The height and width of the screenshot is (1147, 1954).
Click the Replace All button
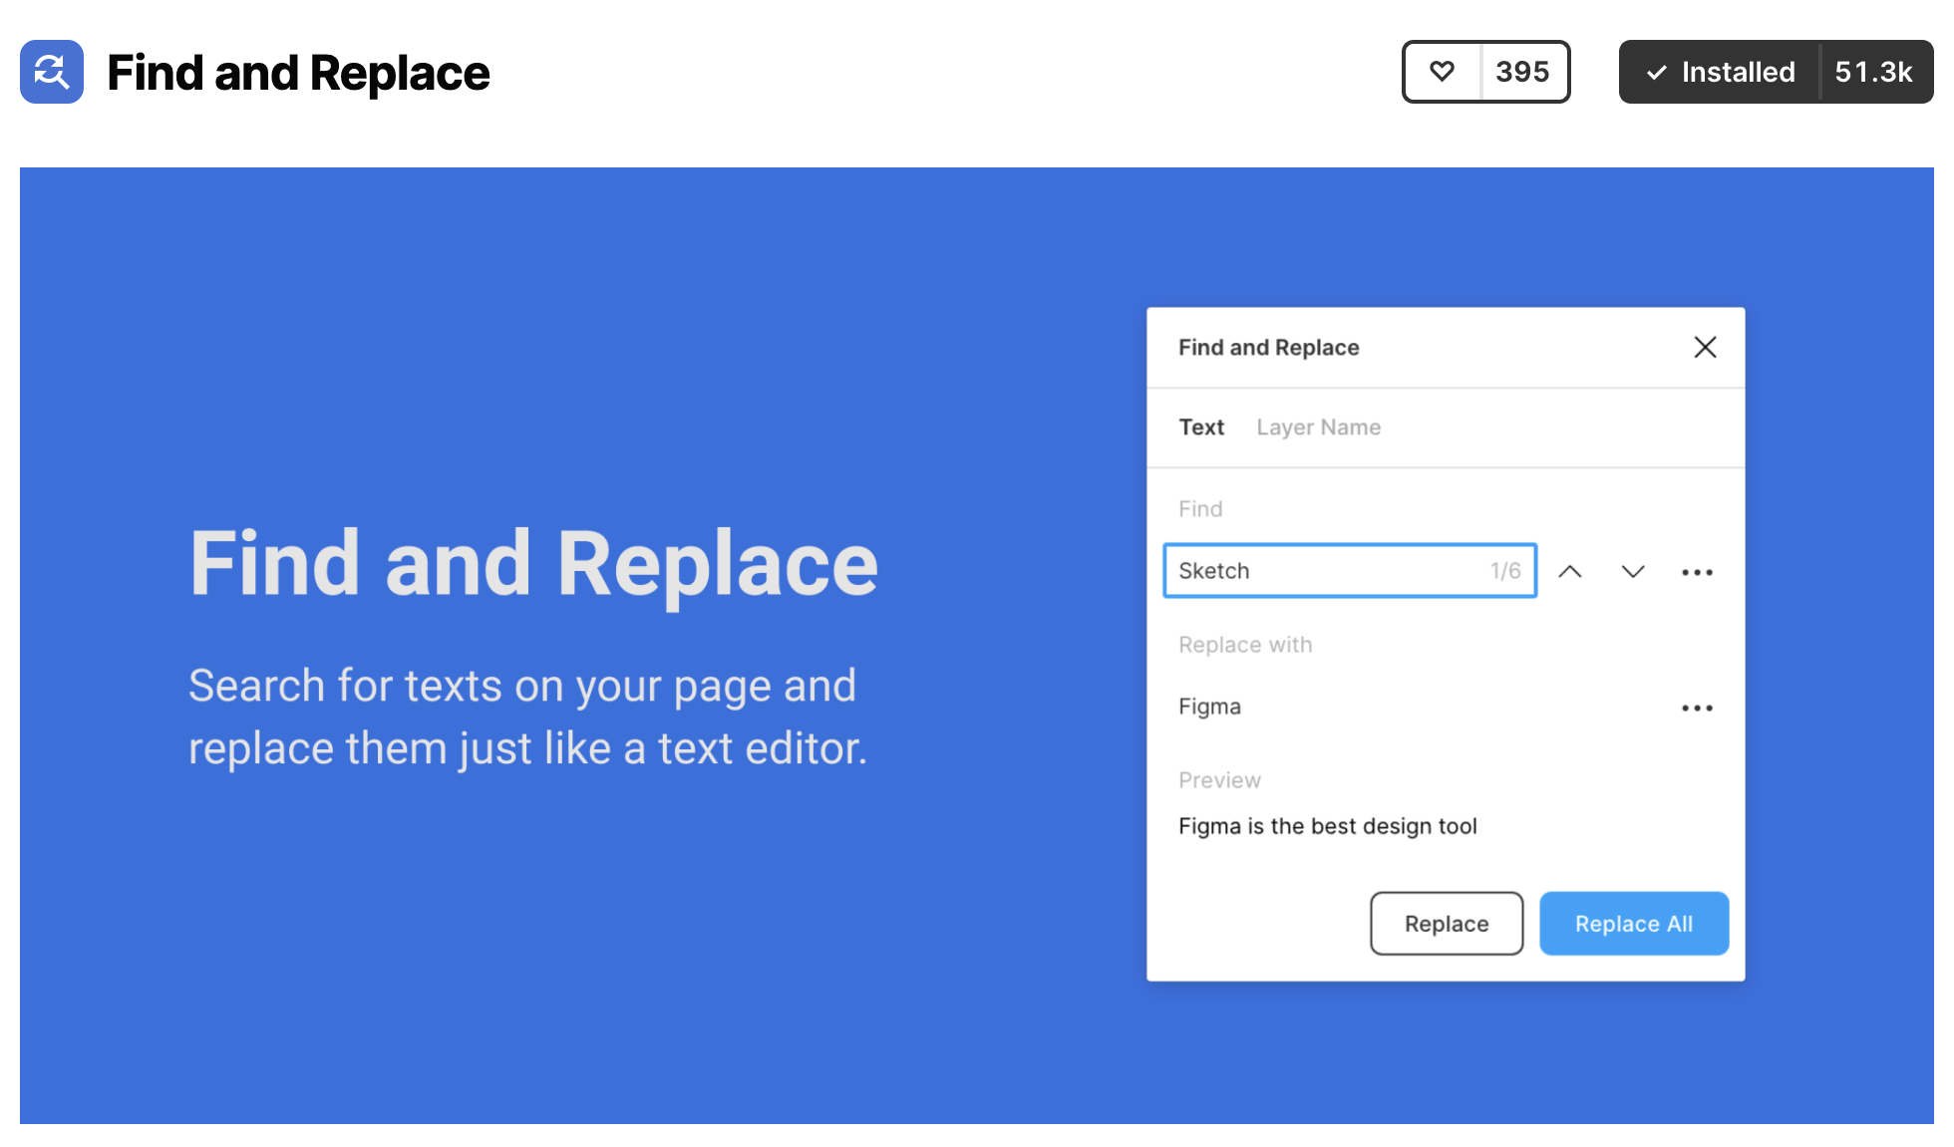[1634, 924]
